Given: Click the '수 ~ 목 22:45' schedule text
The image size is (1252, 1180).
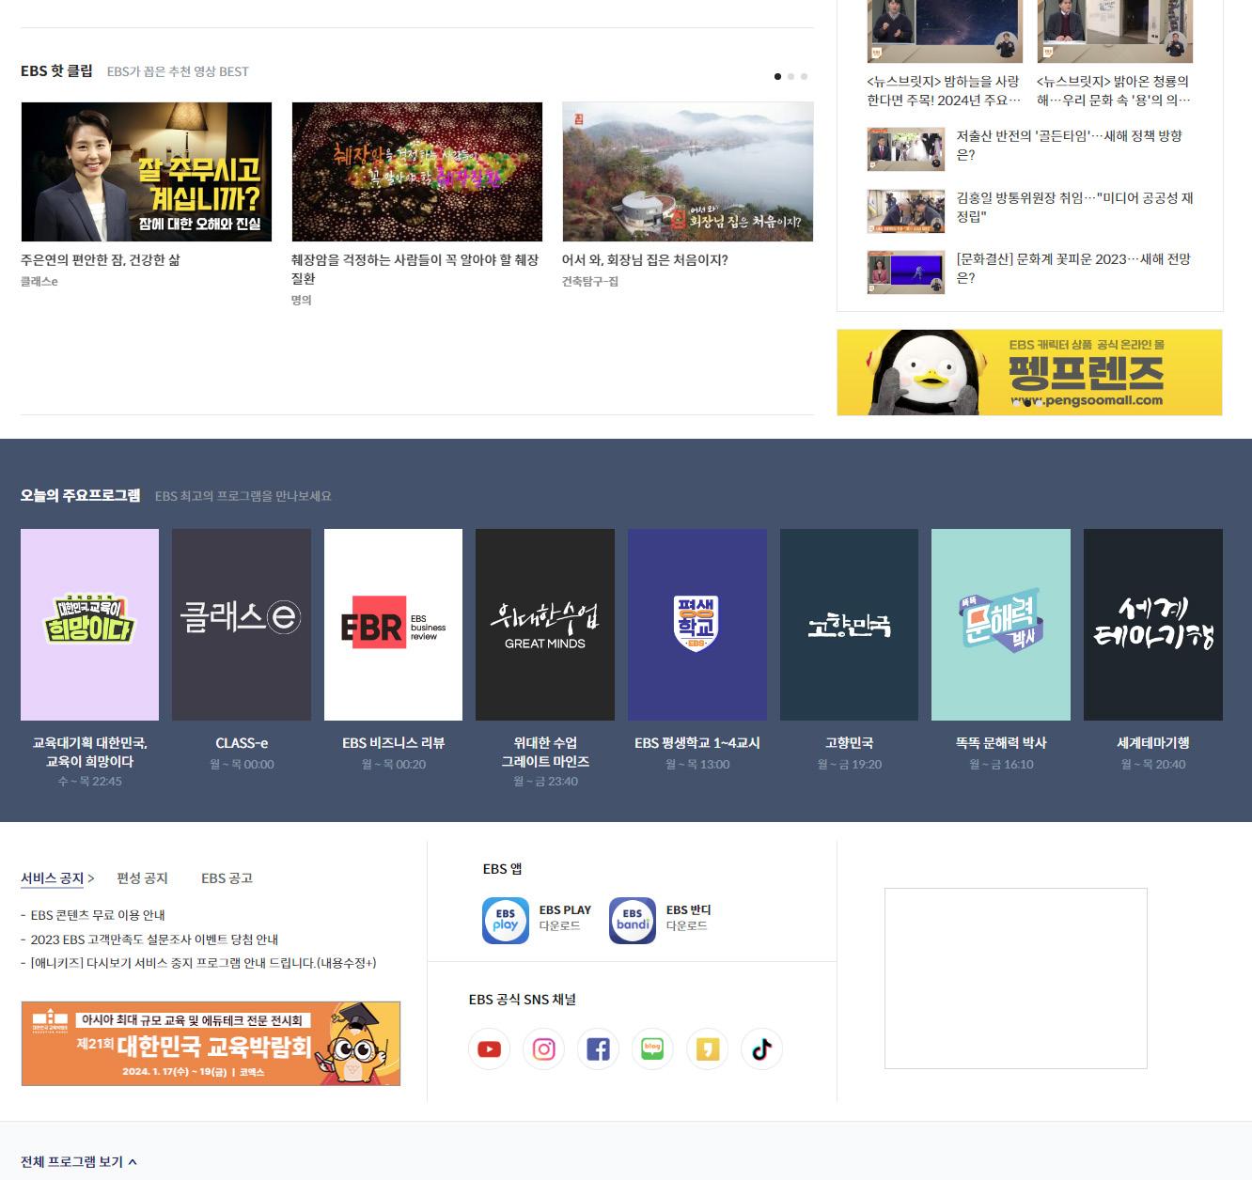Looking at the screenshot, I should point(89,782).
